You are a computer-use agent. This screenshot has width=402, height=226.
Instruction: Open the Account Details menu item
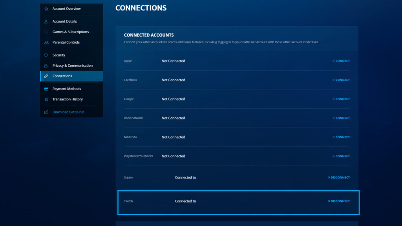[x=65, y=21]
